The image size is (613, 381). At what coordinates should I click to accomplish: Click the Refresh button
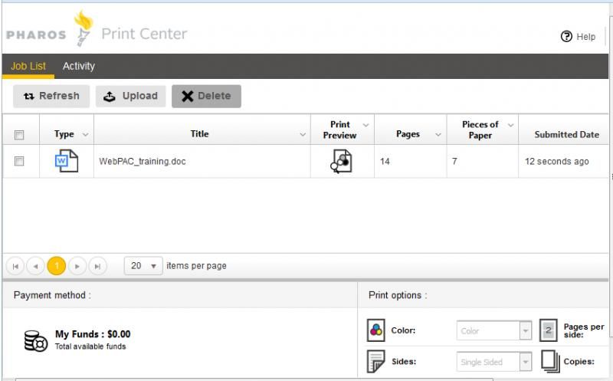pos(51,97)
